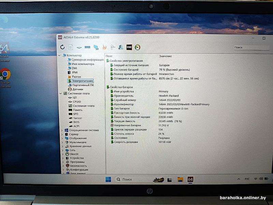The width and height of the screenshot is (273, 205).
Task: Open the Report page icon in toolbar
Action: [x=71, y=47]
